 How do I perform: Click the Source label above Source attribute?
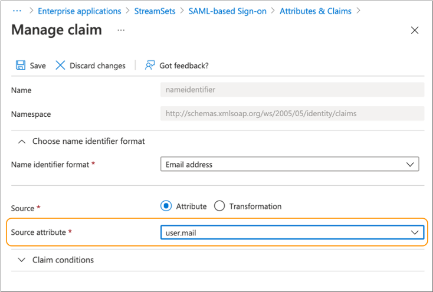[22, 208]
